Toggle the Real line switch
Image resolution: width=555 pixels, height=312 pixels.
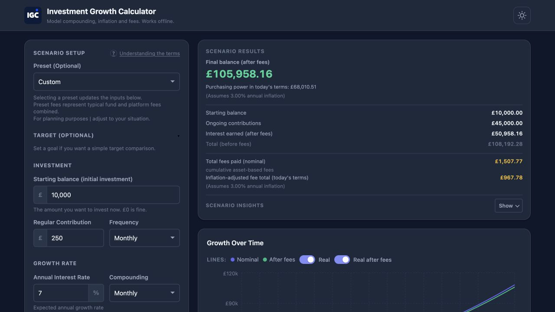[307, 260]
